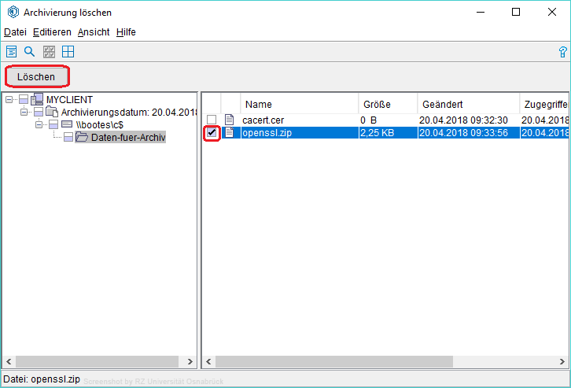Collapse the Archivierungsdatum tree node
571x388 pixels.
[x=24, y=112]
